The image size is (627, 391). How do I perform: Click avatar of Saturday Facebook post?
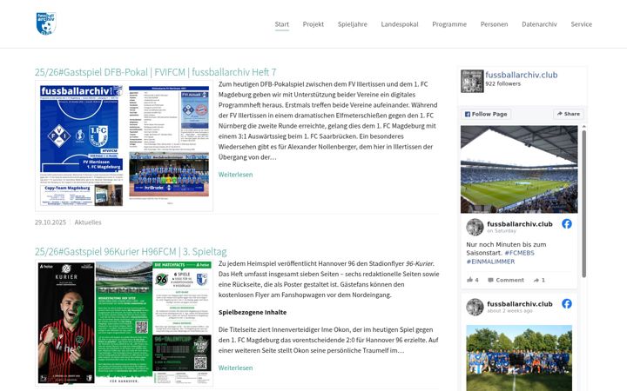(475, 227)
